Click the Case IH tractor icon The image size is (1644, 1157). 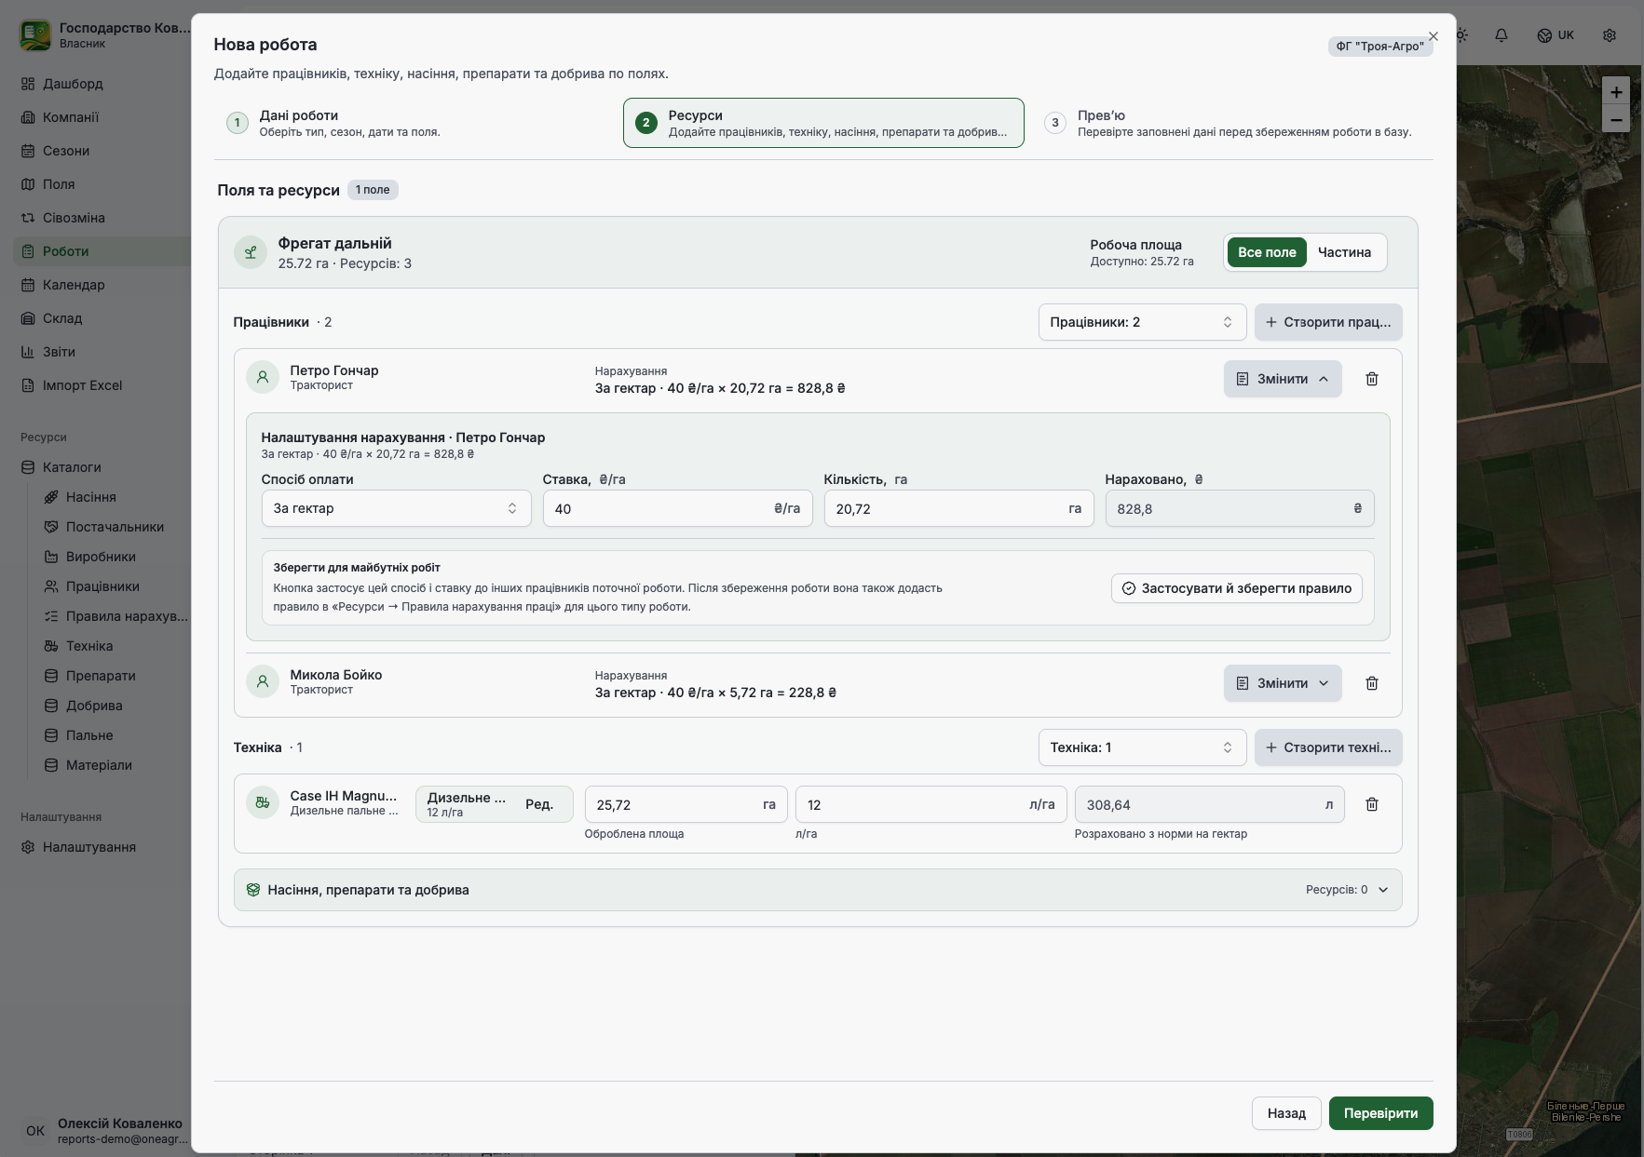[263, 802]
